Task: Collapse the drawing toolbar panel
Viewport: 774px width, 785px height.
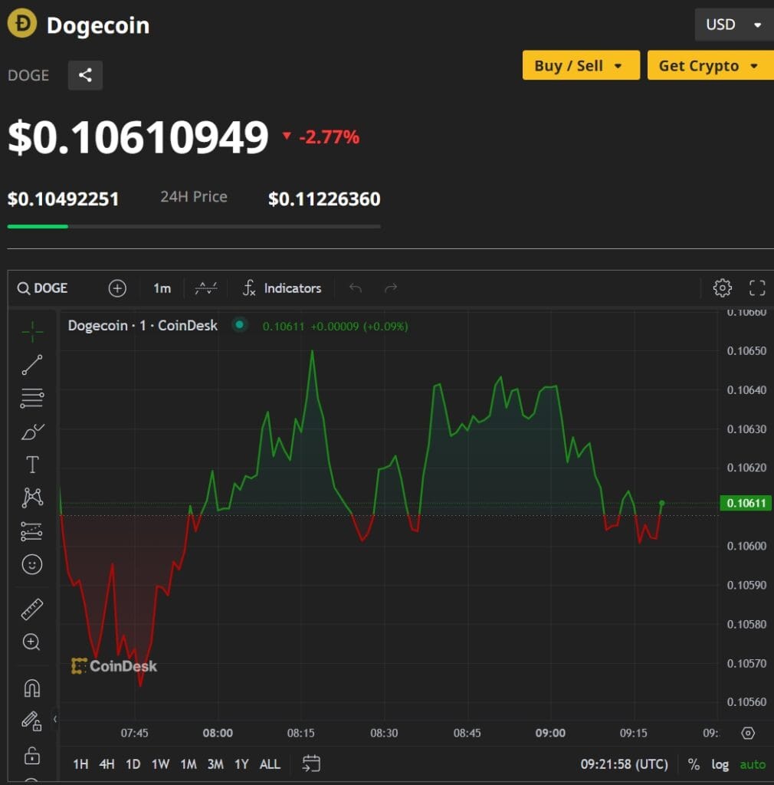Action: [x=55, y=719]
